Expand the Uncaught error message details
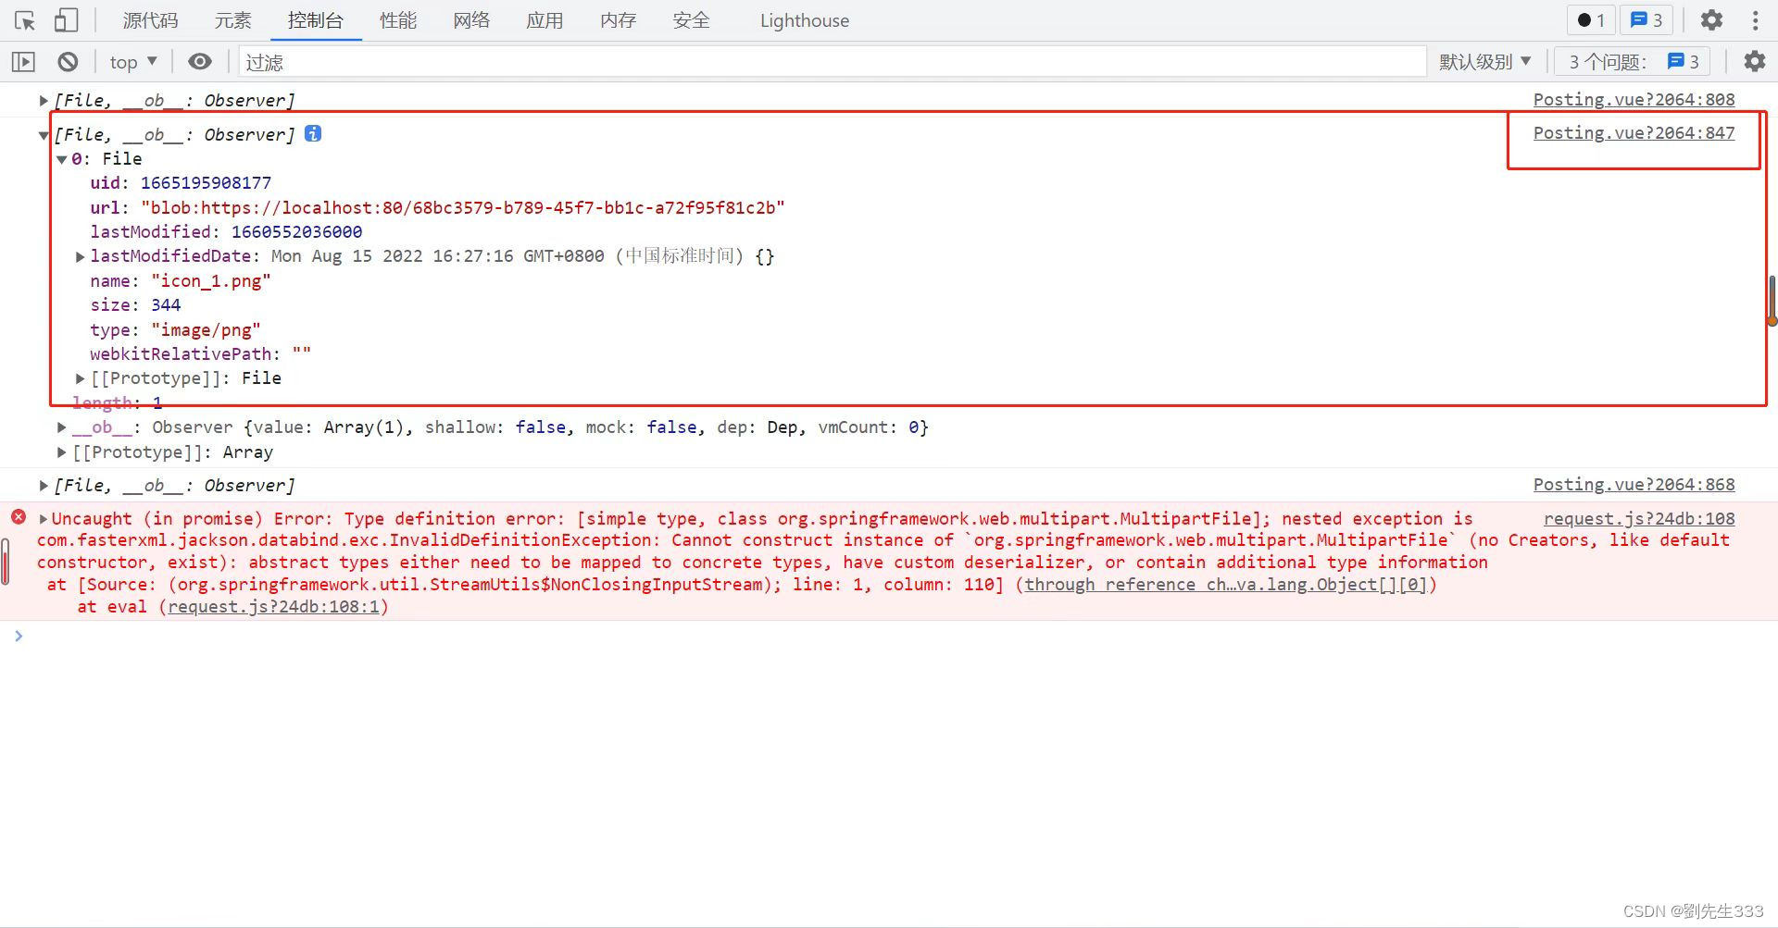 click(44, 518)
